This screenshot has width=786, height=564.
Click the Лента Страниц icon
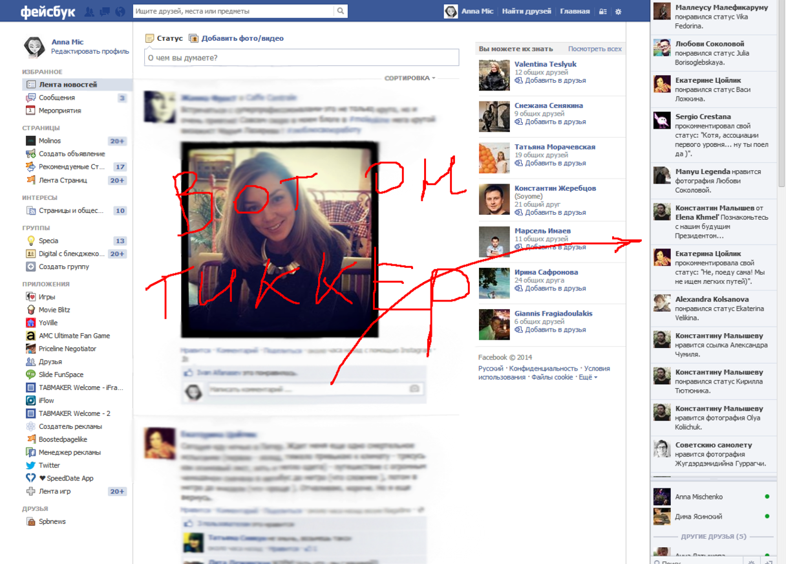(30, 180)
